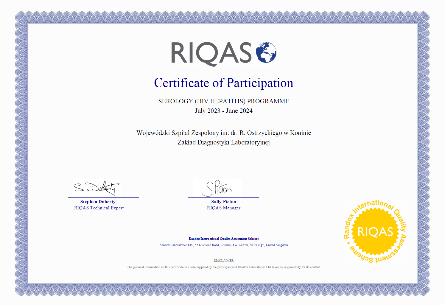Click 'Randox International Quality Assessment Scheme' line

tap(224, 239)
